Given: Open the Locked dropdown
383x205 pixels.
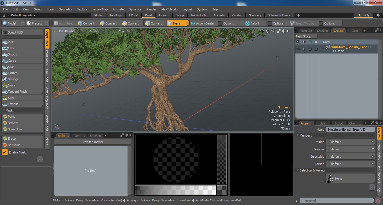Looking at the screenshot, I should 350,164.
